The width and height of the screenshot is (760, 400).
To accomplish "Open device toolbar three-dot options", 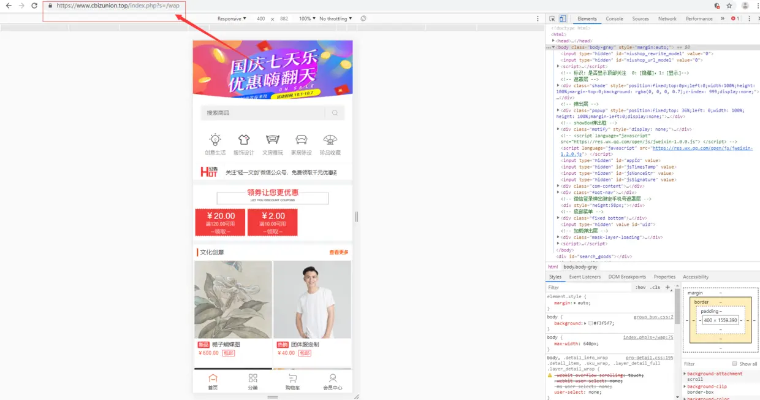I will tap(538, 19).
